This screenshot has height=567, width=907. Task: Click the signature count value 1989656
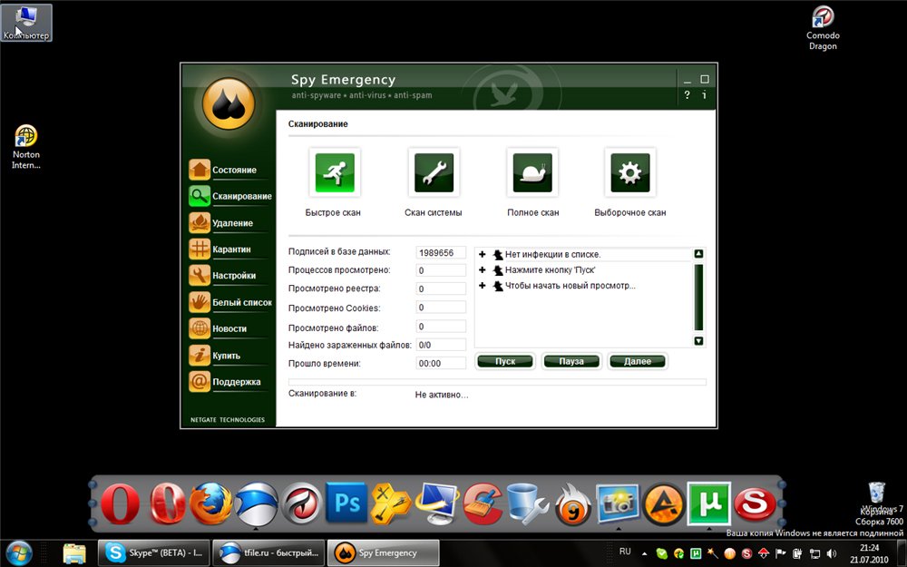tap(441, 253)
